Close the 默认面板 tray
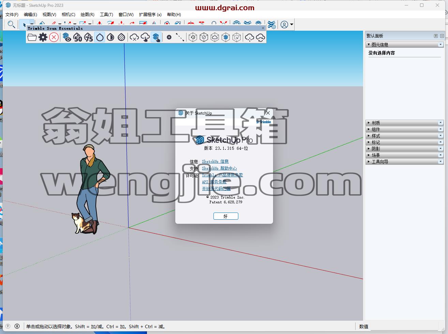448x334 pixels. click(x=442, y=36)
